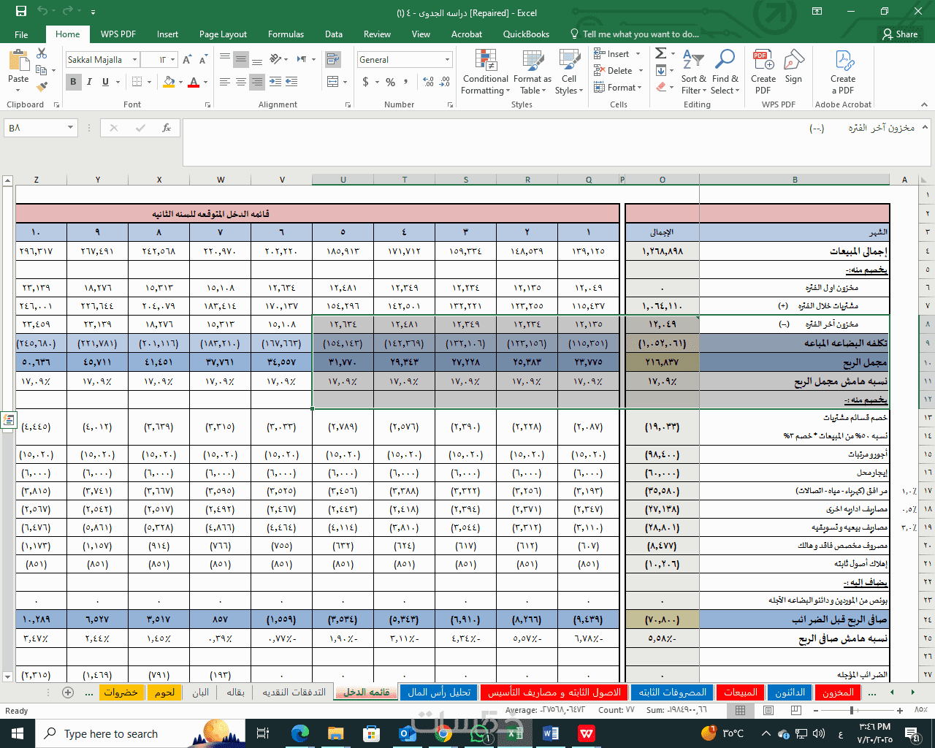Open the File menu
The image size is (935, 748).
(21, 34)
